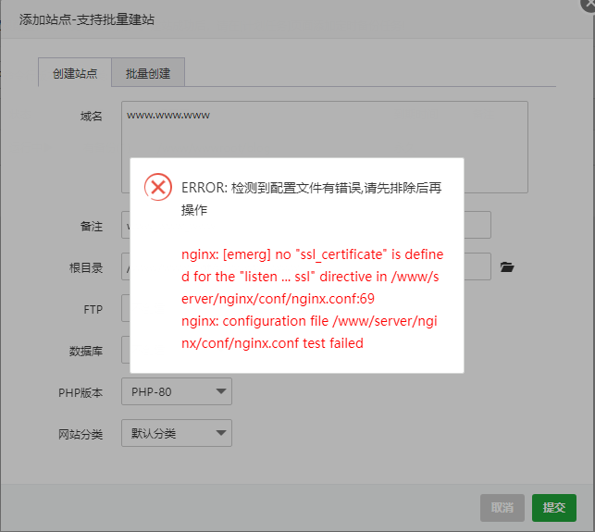Image resolution: width=595 pixels, height=532 pixels.
Task: Click the 域名 textarea containing www.www.www
Action: point(325,147)
